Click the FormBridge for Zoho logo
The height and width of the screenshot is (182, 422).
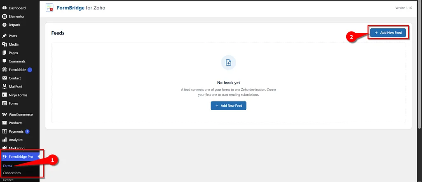coord(49,8)
